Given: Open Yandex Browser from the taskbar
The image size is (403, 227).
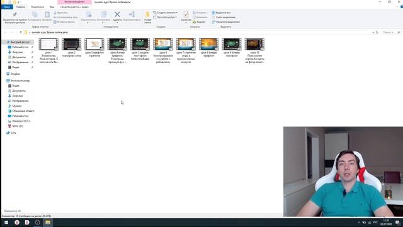Looking at the screenshot, I should [x=17, y=223].
